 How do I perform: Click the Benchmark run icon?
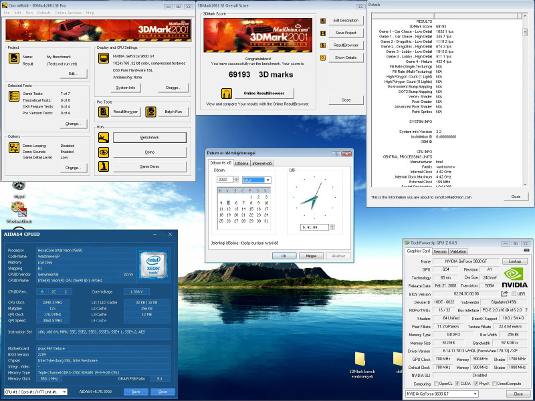coord(102,138)
